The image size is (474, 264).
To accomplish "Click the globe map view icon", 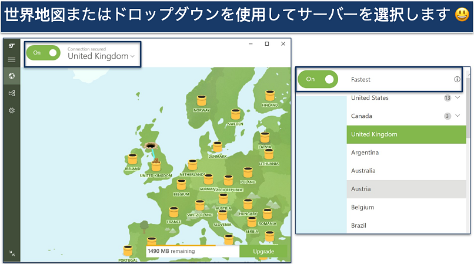I will click(x=12, y=76).
